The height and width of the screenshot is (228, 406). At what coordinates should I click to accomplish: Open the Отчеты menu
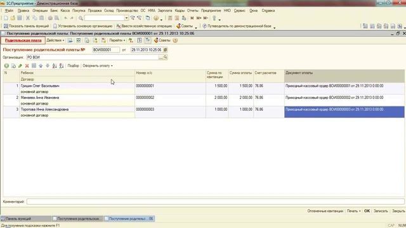(x=192, y=11)
